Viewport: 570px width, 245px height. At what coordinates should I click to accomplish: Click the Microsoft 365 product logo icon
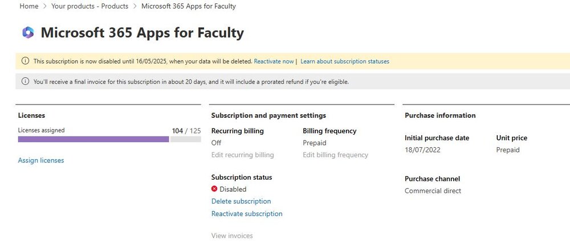[x=28, y=32]
